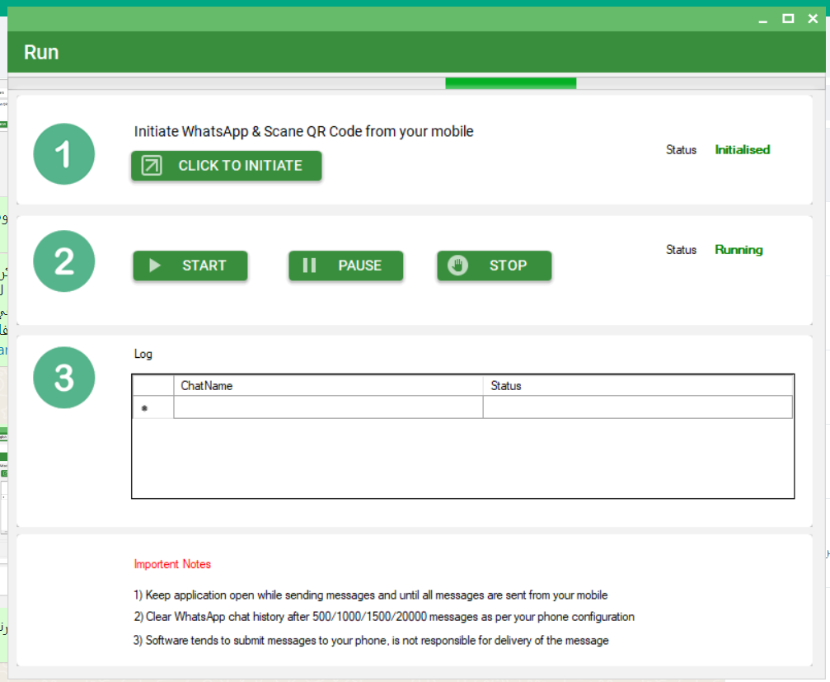Click the play triangle icon on START
Viewport: 830px width, 682px height.
pos(155,266)
